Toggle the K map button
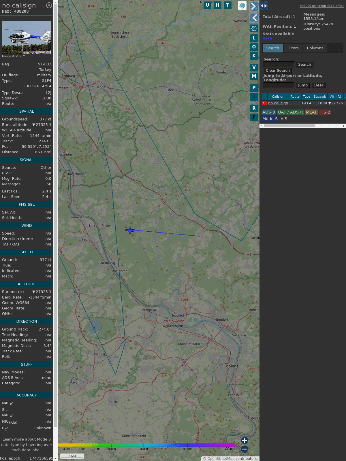 [254, 56]
